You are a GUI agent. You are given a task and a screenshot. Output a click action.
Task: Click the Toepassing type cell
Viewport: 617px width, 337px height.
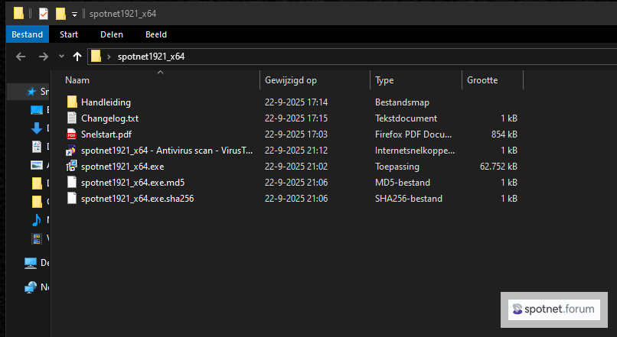click(397, 167)
